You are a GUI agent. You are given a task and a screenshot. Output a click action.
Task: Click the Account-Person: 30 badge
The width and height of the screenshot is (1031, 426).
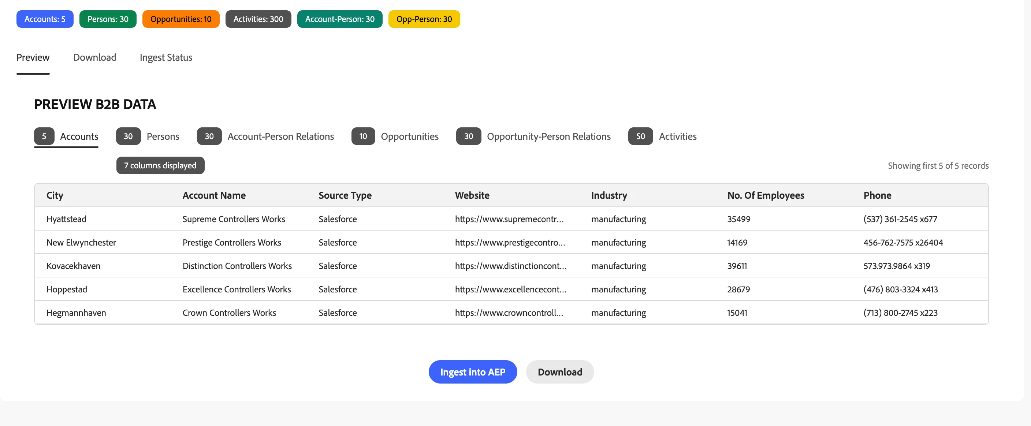click(340, 19)
